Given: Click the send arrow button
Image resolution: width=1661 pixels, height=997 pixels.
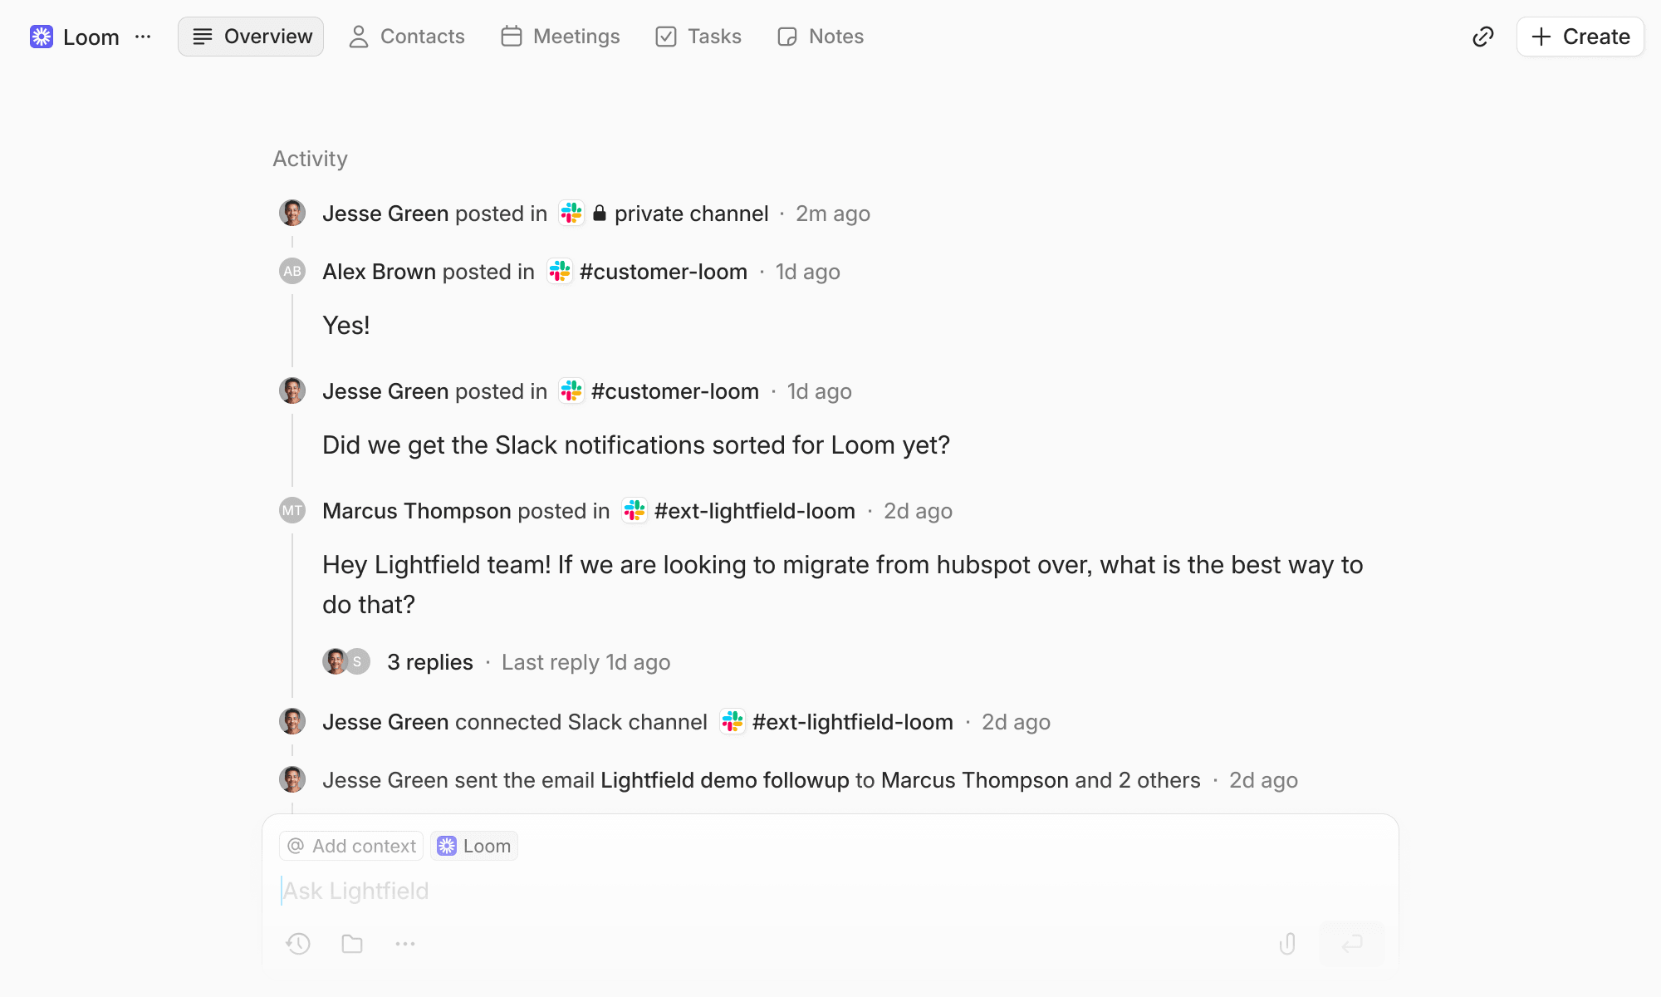Looking at the screenshot, I should [1352, 944].
